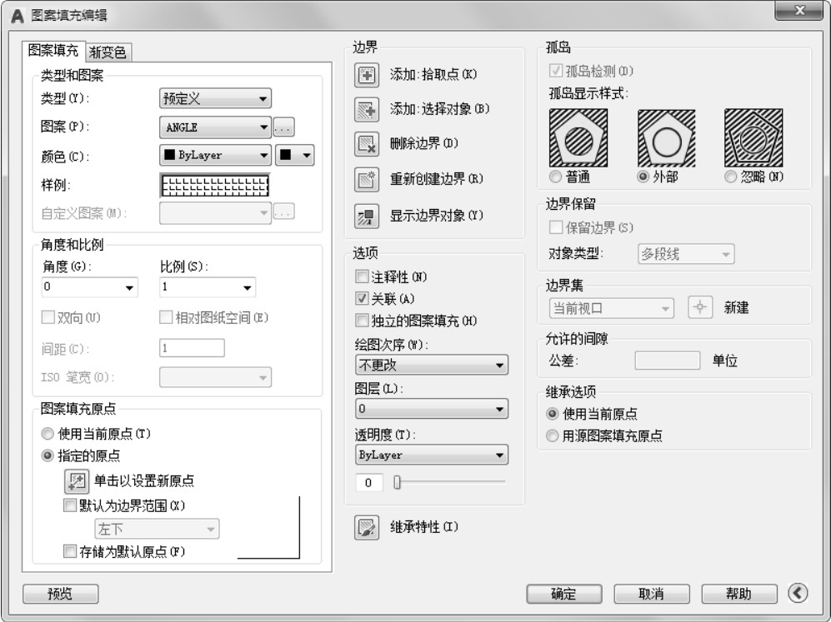Click the Cancel (取消) button
This screenshot has width=831, height=622.
[652, 594]
